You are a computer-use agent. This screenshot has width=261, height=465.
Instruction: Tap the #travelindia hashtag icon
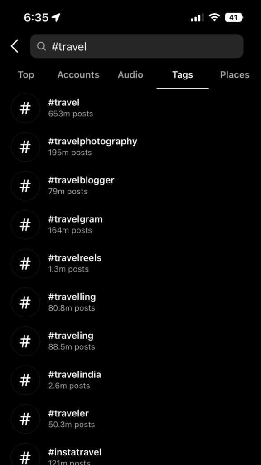(x=25, y=380)
